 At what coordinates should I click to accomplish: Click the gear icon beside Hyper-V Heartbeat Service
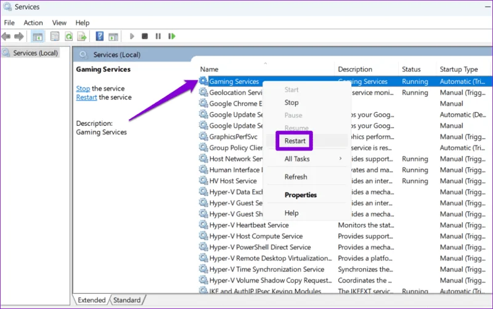203,225
